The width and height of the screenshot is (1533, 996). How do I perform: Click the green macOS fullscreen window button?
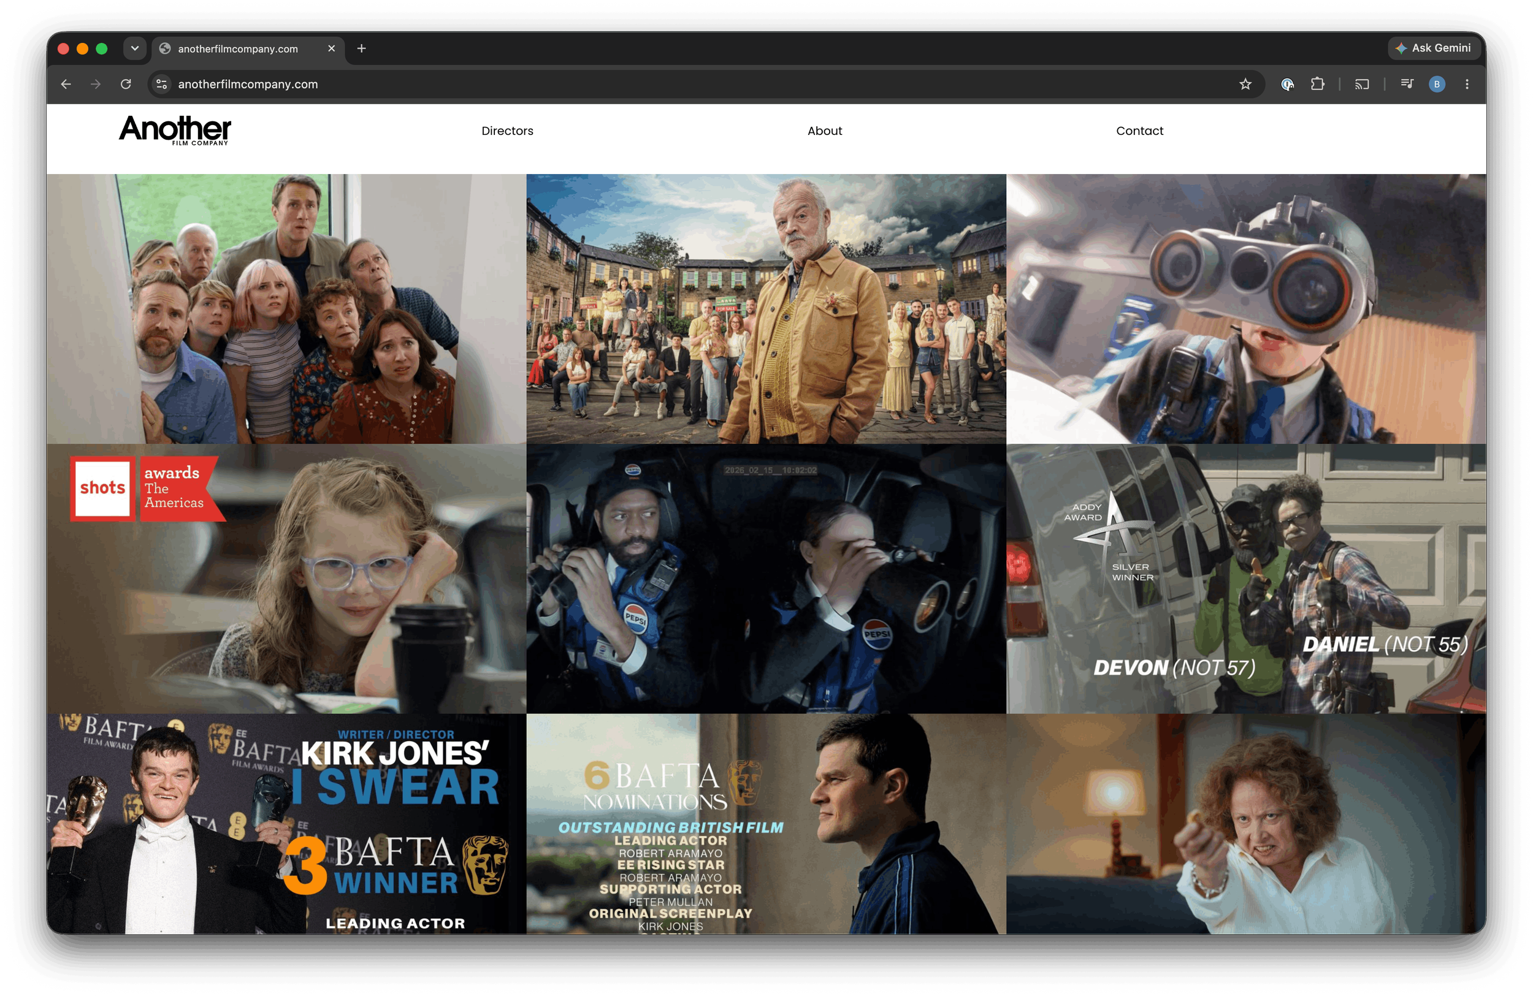(101, 48)
